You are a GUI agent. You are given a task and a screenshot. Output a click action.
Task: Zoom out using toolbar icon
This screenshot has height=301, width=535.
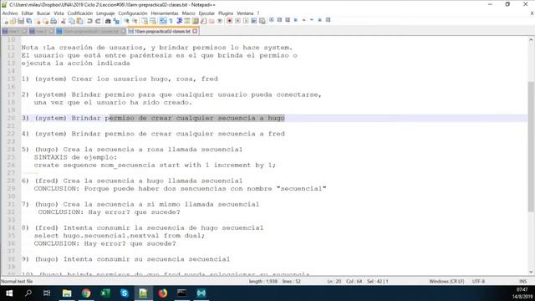click(x=135, y=21)
